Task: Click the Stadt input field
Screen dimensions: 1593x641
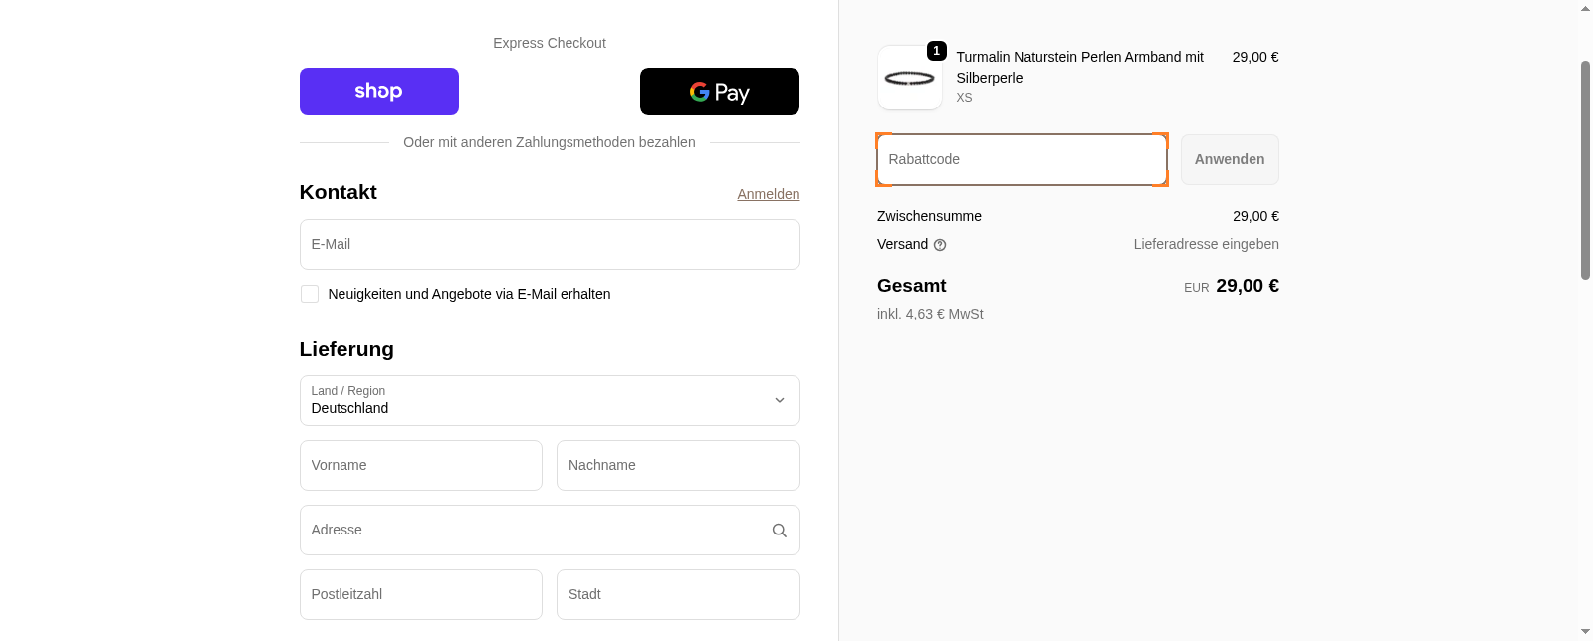Action: (678, 594)
